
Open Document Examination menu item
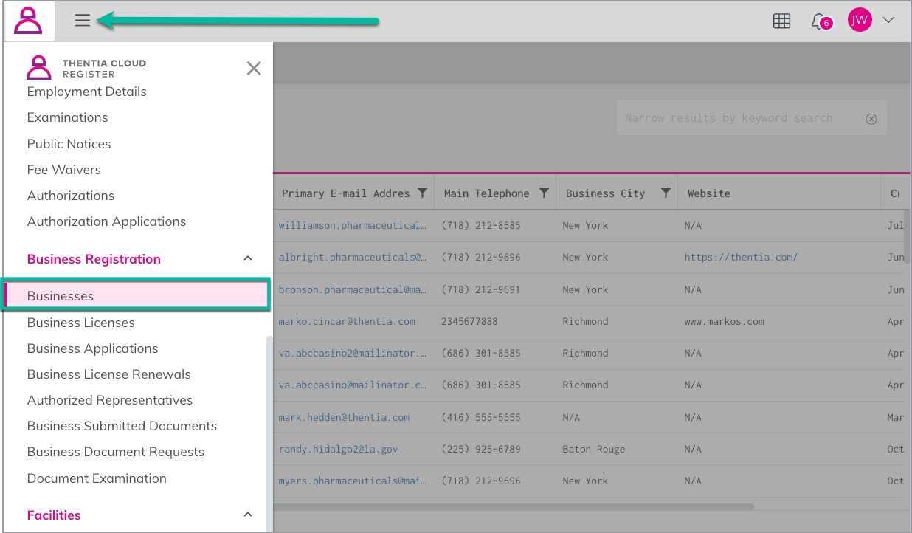point(97,478)
